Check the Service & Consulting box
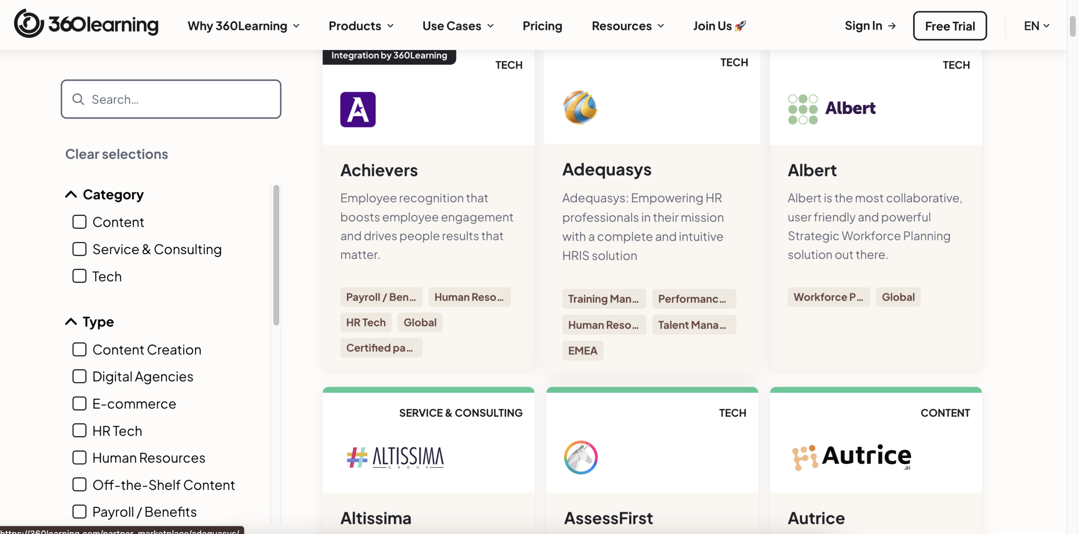 [x=79, y=249]
